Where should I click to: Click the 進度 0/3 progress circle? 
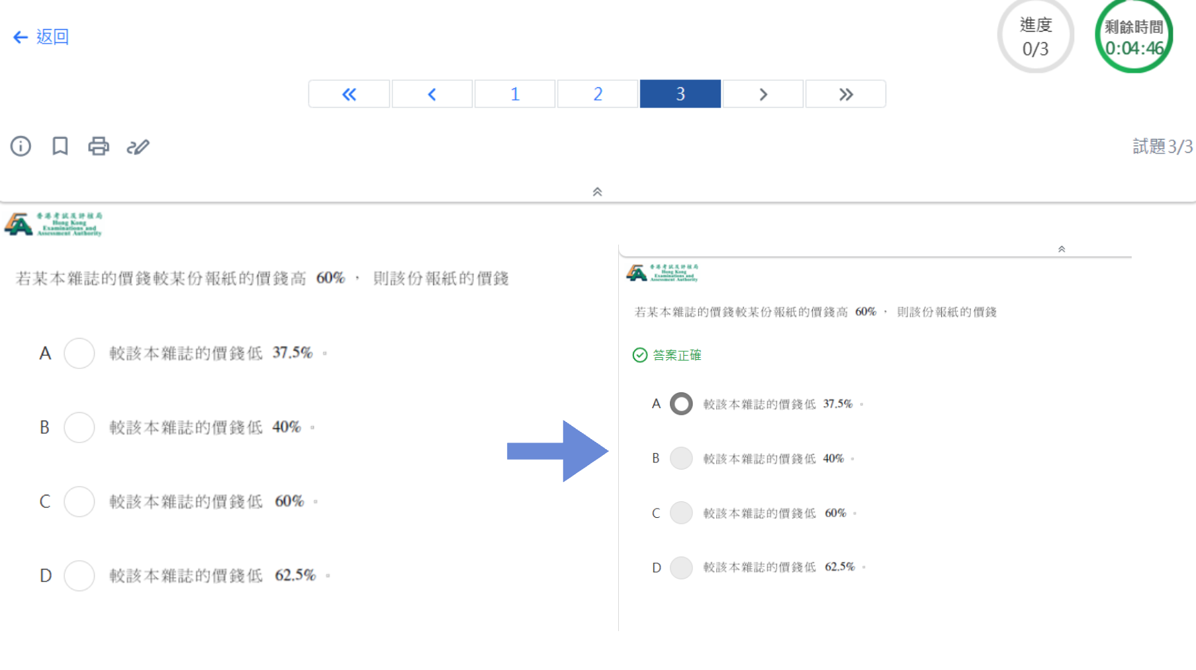click(x=1035, y=36)
